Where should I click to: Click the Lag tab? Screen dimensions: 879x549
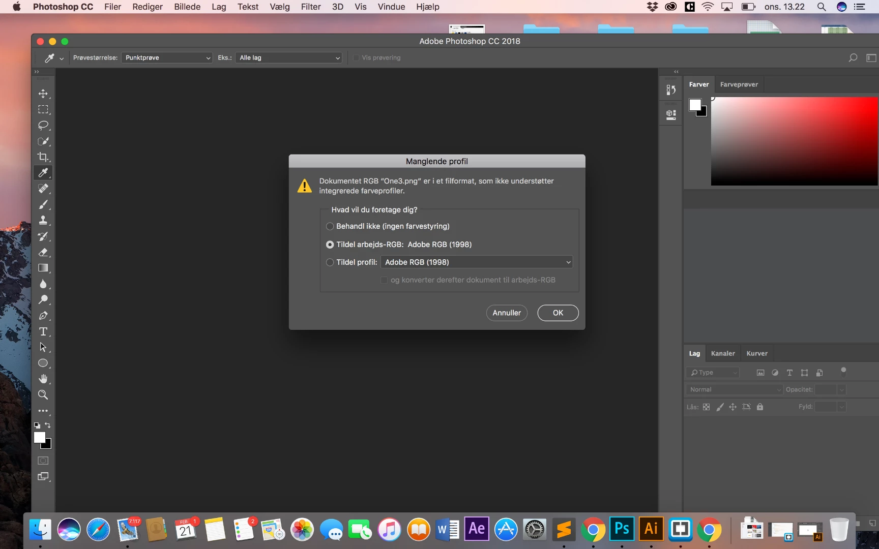pos(694,353)
